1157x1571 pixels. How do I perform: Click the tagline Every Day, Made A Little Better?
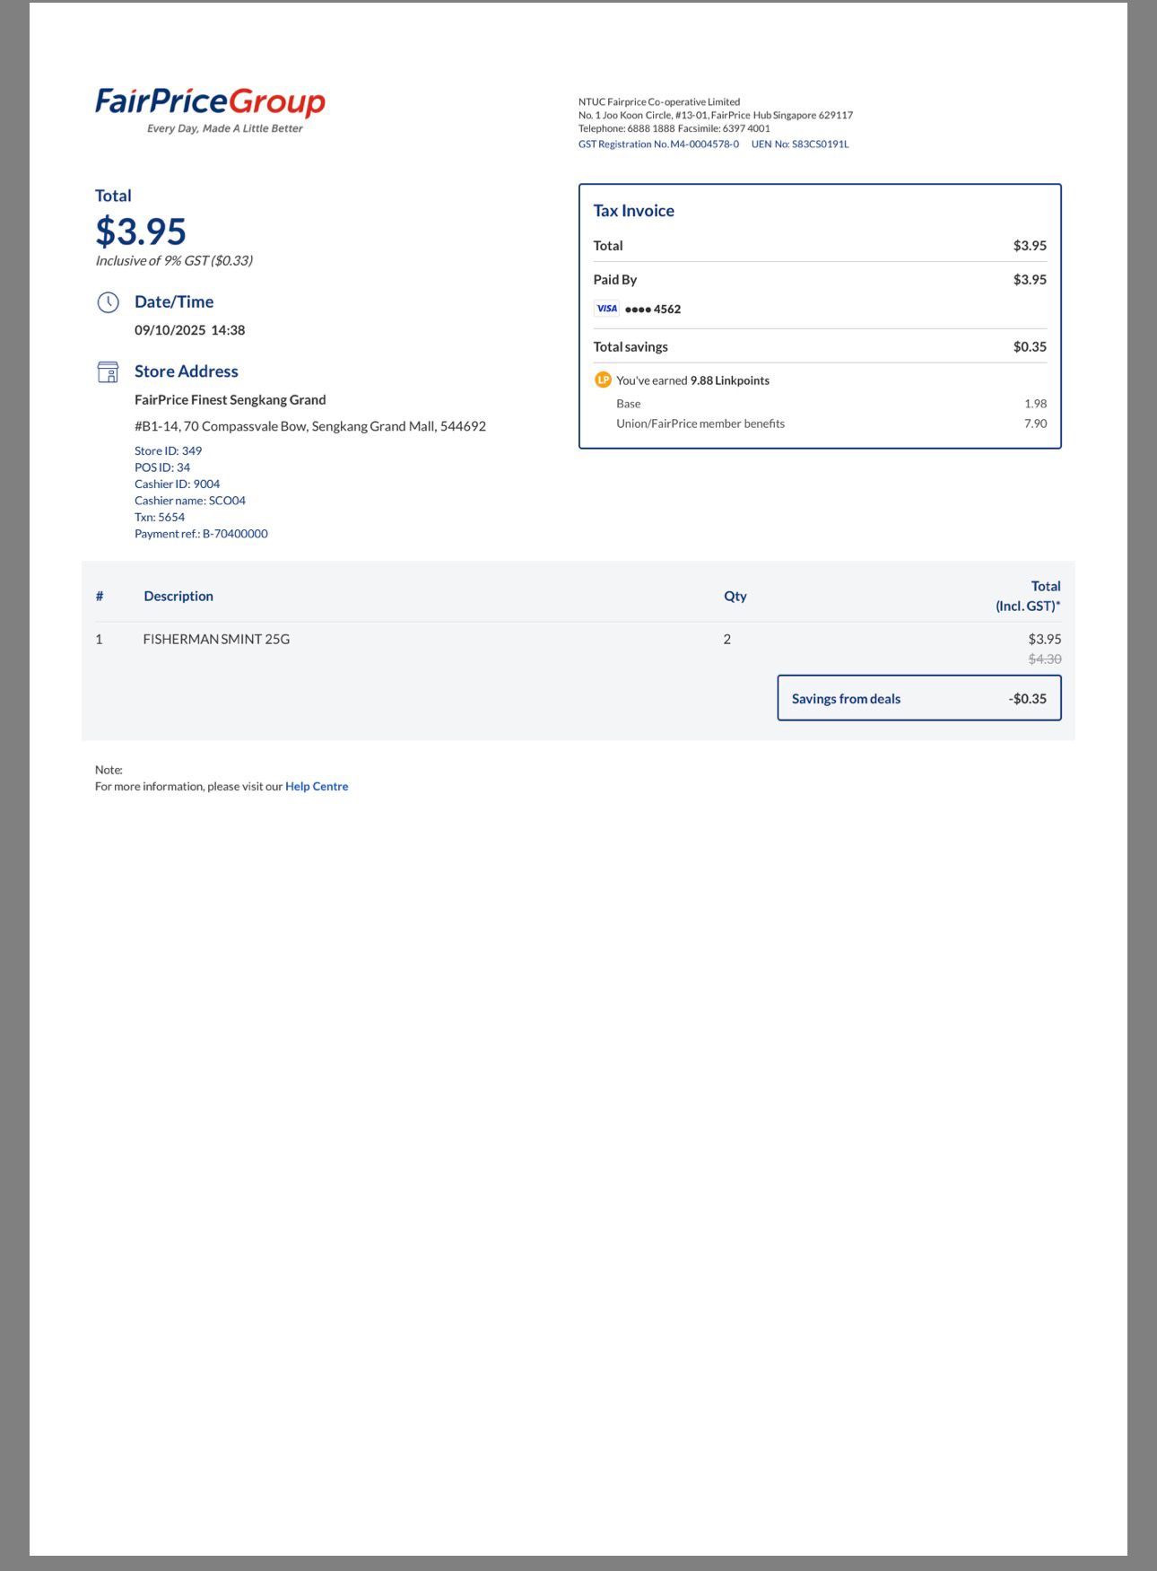tap(225, 129)
